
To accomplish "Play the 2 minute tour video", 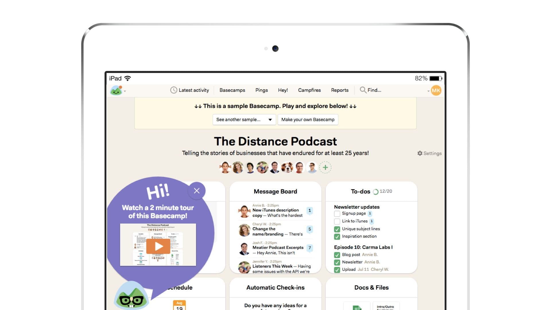I will tap(158, 246).
